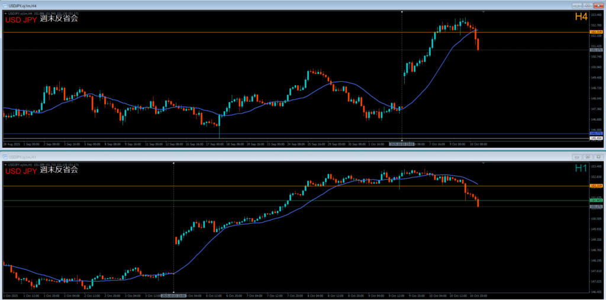Select the green horizontal line in H1 chart

click(x=237, y=201)
